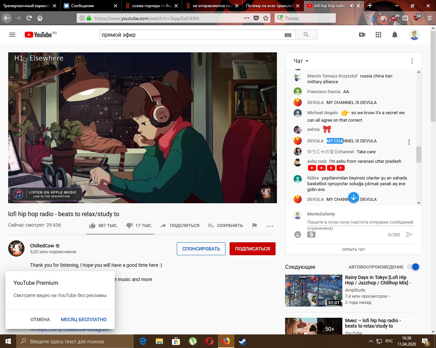Click the red ПОДПИСАТЬСЯ subscribe button

[x=252, y=249]
